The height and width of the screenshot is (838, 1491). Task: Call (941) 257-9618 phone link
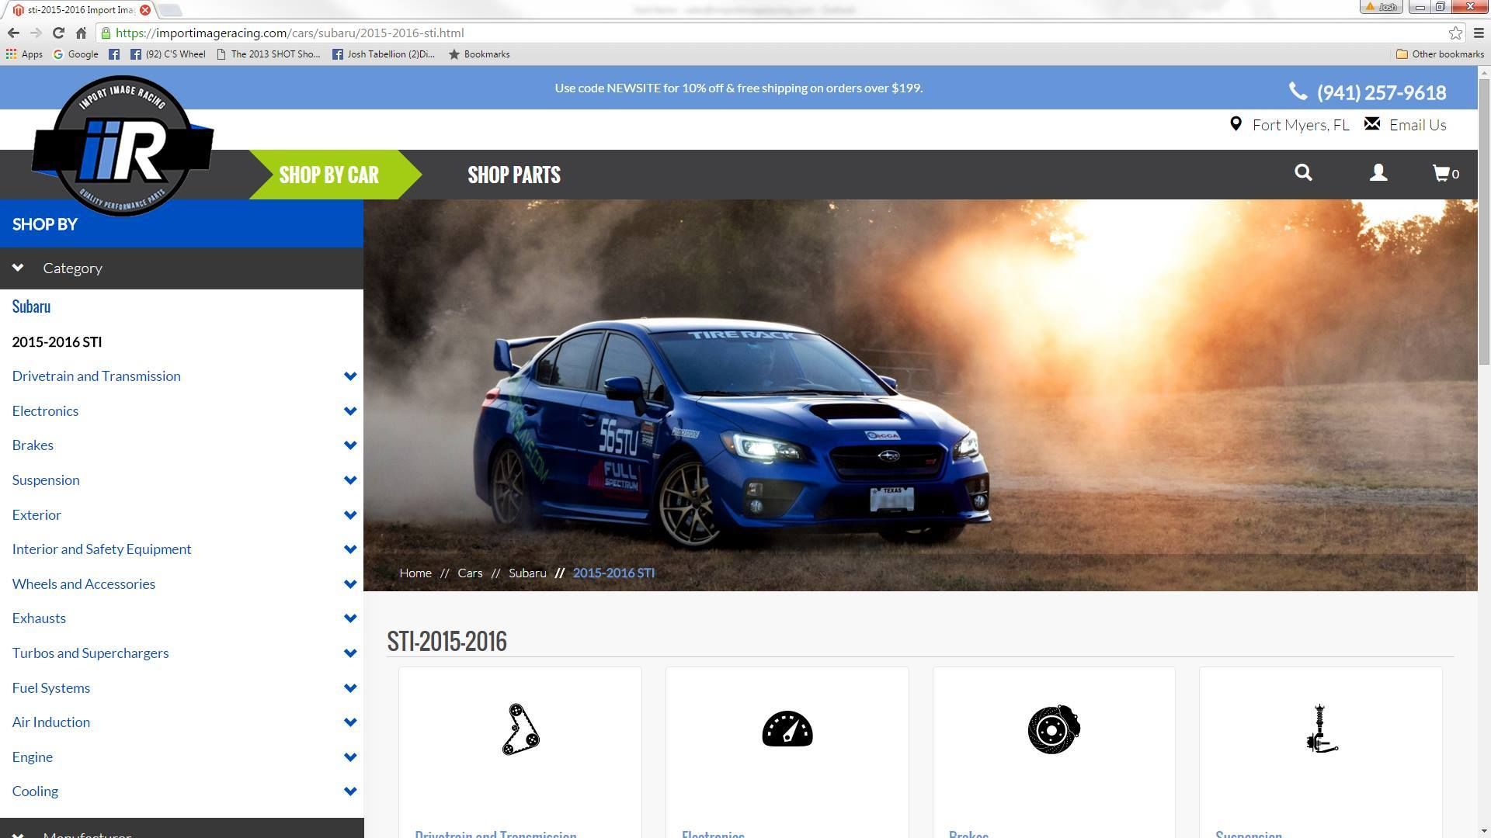pyautogui.click(x=1382, y=92)
